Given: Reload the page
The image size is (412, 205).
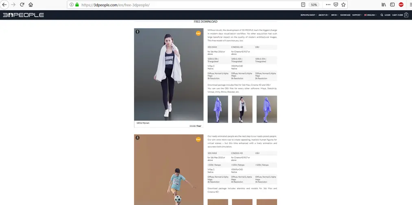Looking at the screenshot, I should pyautogui.click(x=22, y=4).
